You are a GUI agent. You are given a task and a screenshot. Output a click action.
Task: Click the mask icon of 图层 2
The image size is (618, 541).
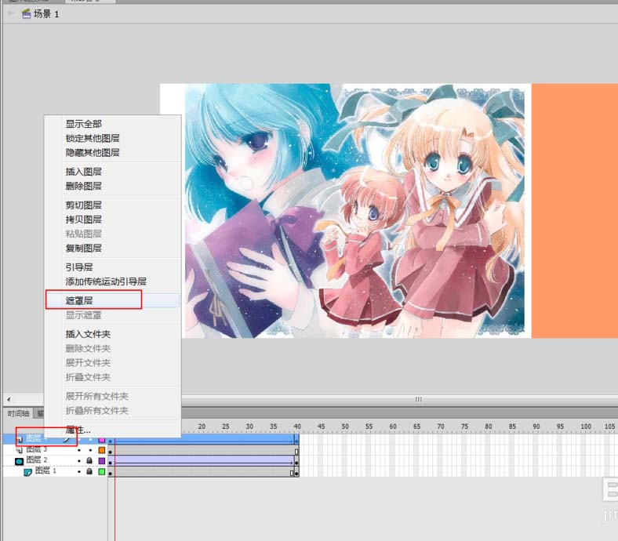click(19, 460)
